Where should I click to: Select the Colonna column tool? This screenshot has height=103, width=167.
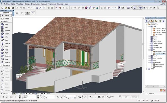[x=6, y=43]
